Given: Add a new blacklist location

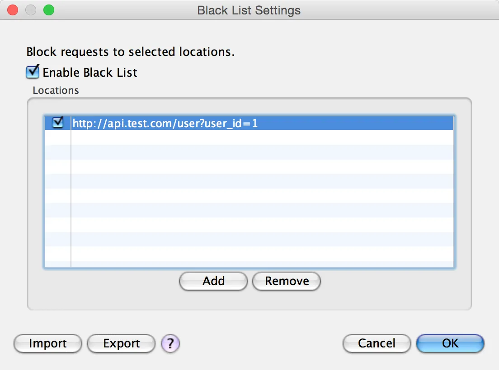Looking at the screenshot, I should pos(213,281).
